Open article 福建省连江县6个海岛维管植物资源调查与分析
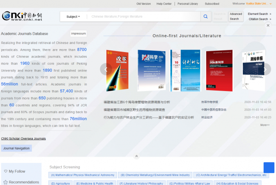276x185 pixels. [x=137, y=102]
